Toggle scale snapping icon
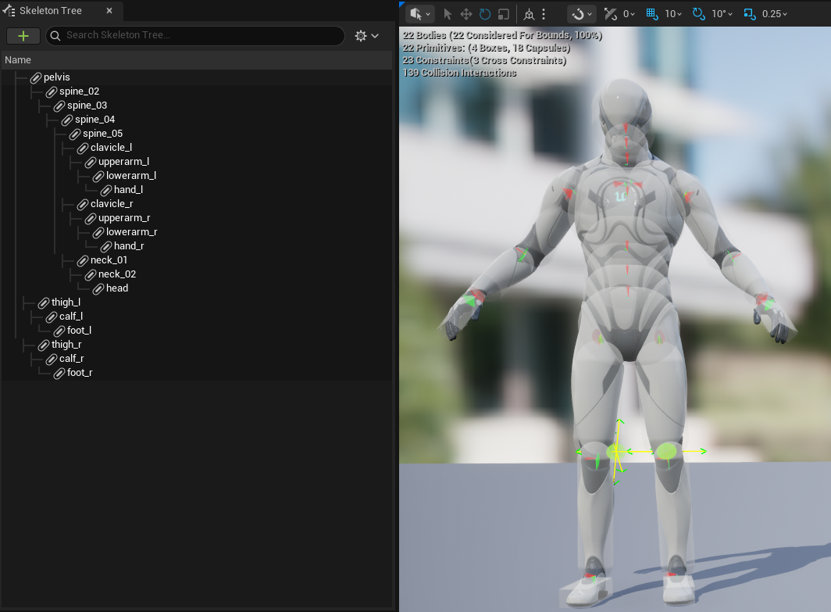The height and width of the screenshot is (612, 831). coord(750,14)
